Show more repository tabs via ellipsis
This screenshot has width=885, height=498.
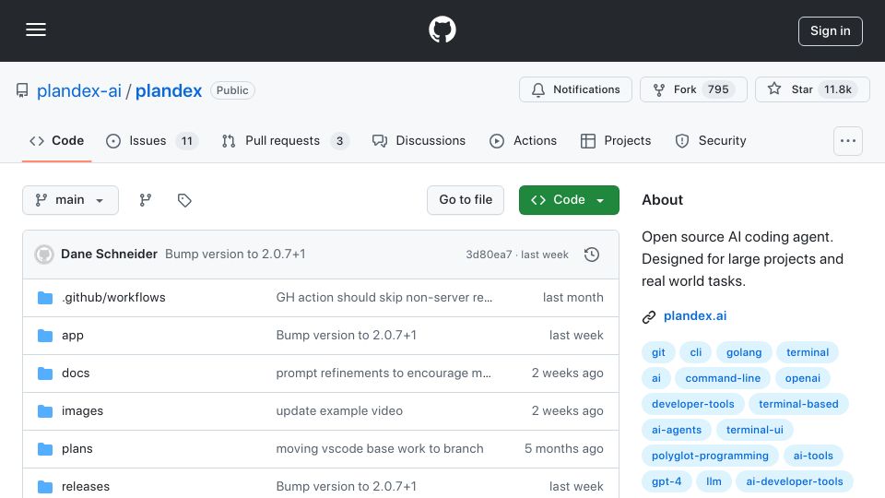(848, 141)
